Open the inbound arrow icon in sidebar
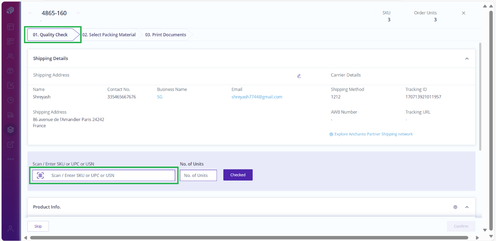The image size is (496, 241). pyautogui.click(x=10, y=86)
